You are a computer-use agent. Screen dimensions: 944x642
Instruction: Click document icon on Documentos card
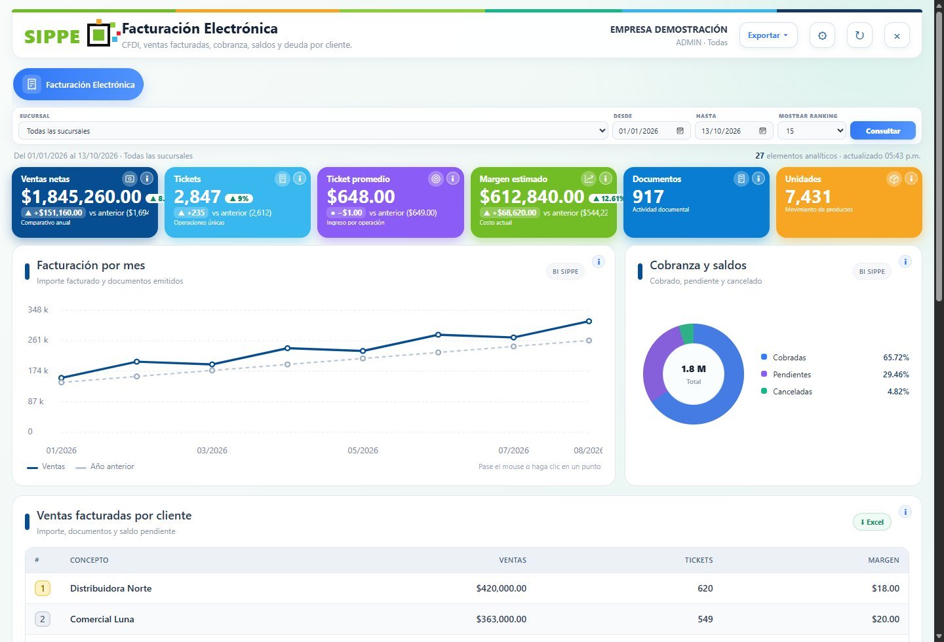coord(741,178)
